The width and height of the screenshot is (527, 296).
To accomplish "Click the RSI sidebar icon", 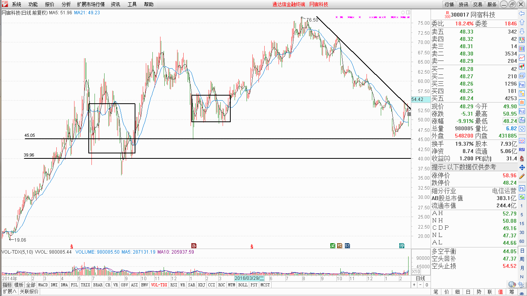I will click(x=522, y=150).
